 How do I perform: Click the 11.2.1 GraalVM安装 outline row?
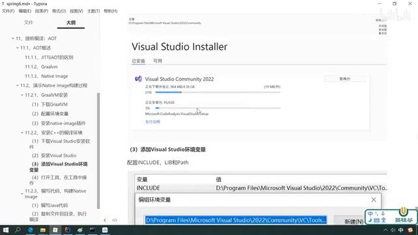46,95
